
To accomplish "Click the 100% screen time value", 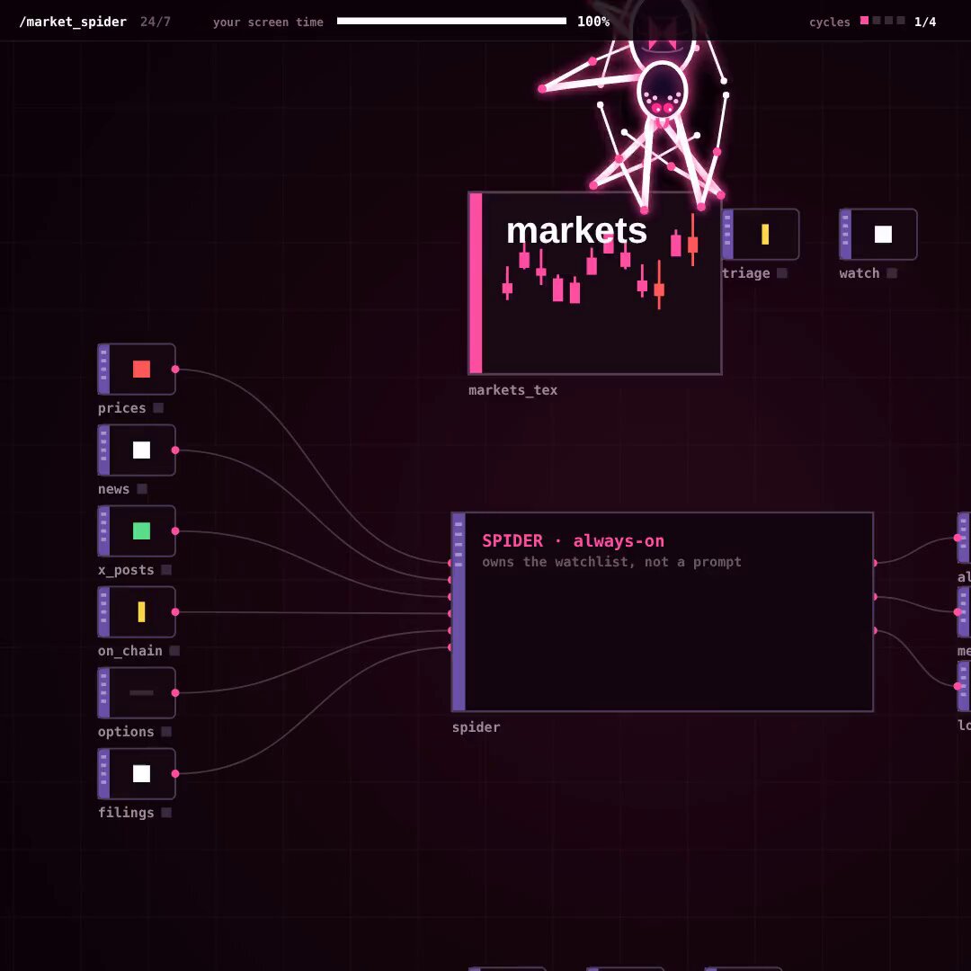I will coord(593,22).
